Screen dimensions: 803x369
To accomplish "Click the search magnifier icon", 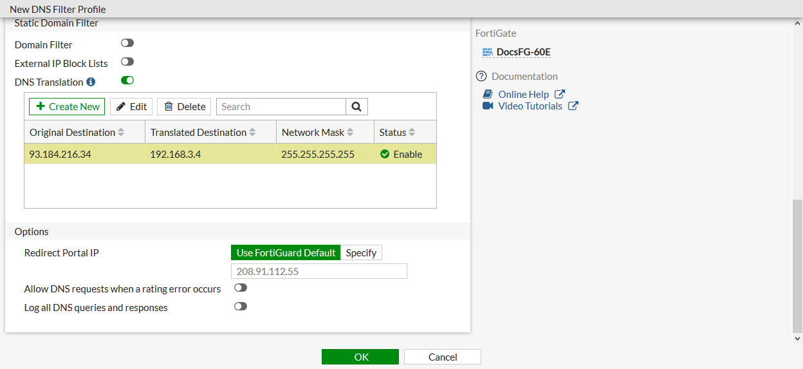I will 356,107.
